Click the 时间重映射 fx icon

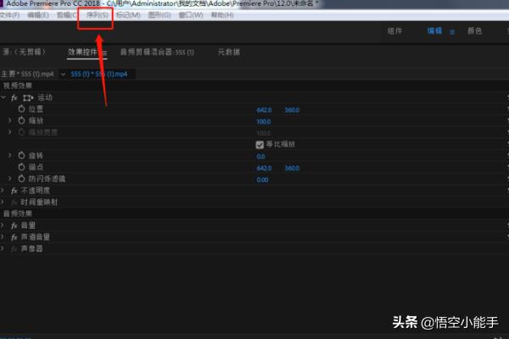pos(14,203)
